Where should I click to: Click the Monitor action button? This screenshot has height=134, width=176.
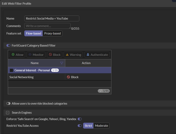coord(36,55)
